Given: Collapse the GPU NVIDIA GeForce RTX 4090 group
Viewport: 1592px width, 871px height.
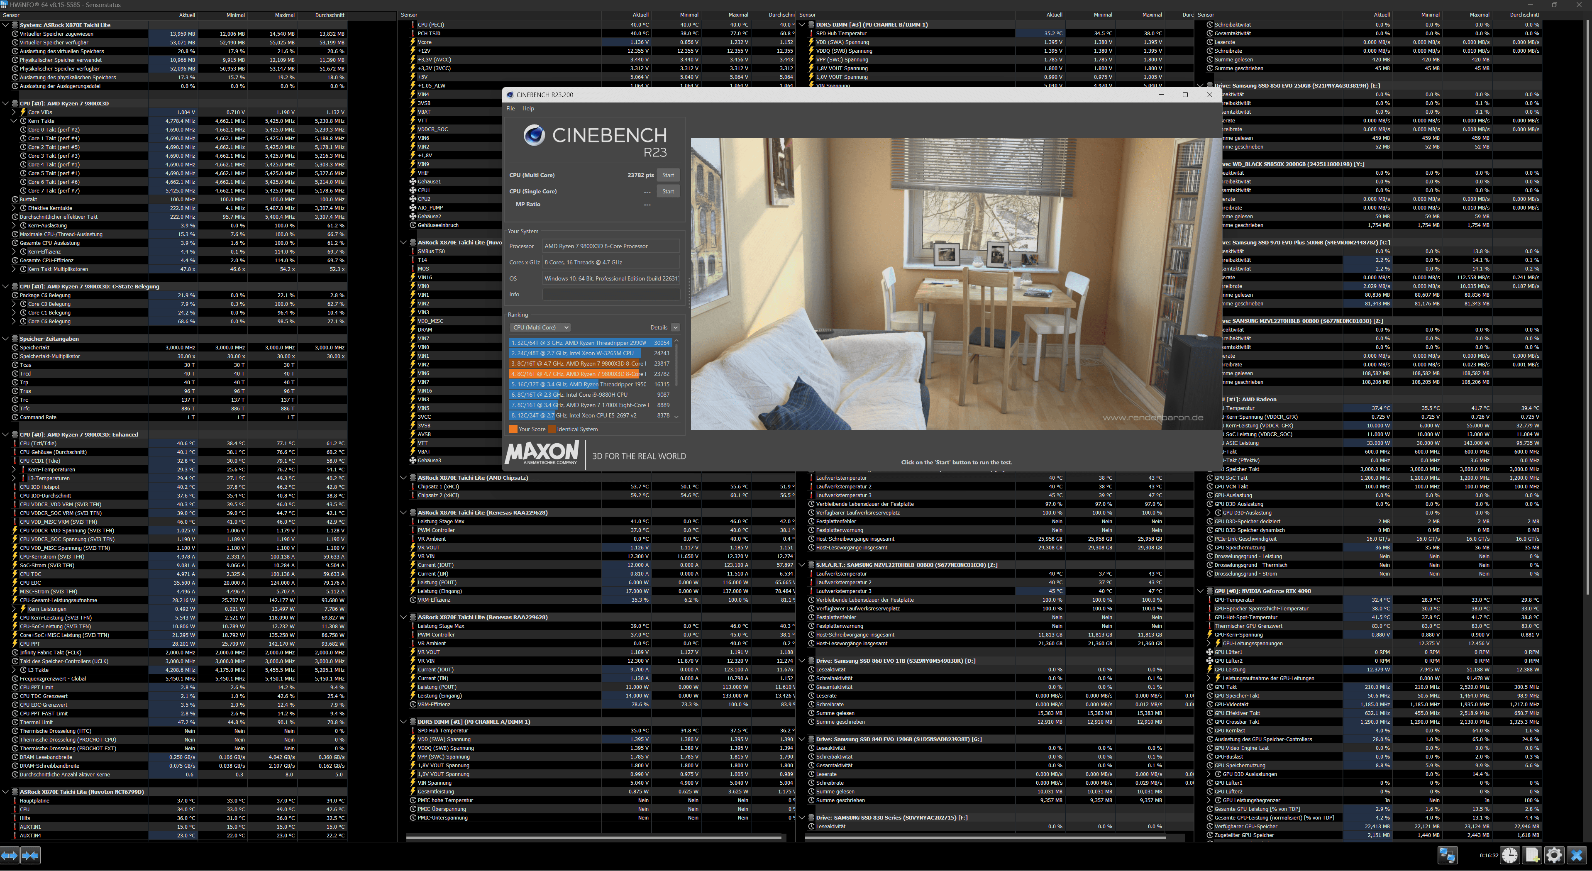Looking at the screenshot, I should 1200,591.
